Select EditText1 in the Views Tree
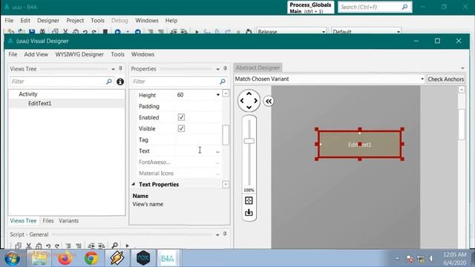The image size is (475, 267). pos(39,103)
